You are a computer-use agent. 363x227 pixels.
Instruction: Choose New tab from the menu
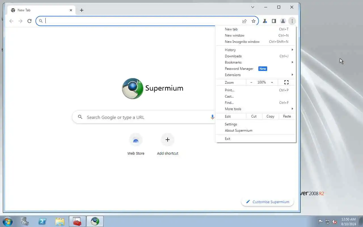[256, 29]
